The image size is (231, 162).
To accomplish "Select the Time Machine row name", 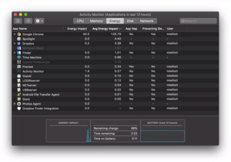I will tap(32, 57).
